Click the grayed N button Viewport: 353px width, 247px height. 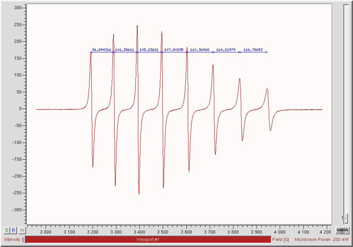pyautogui.click(x=22, y=230)
